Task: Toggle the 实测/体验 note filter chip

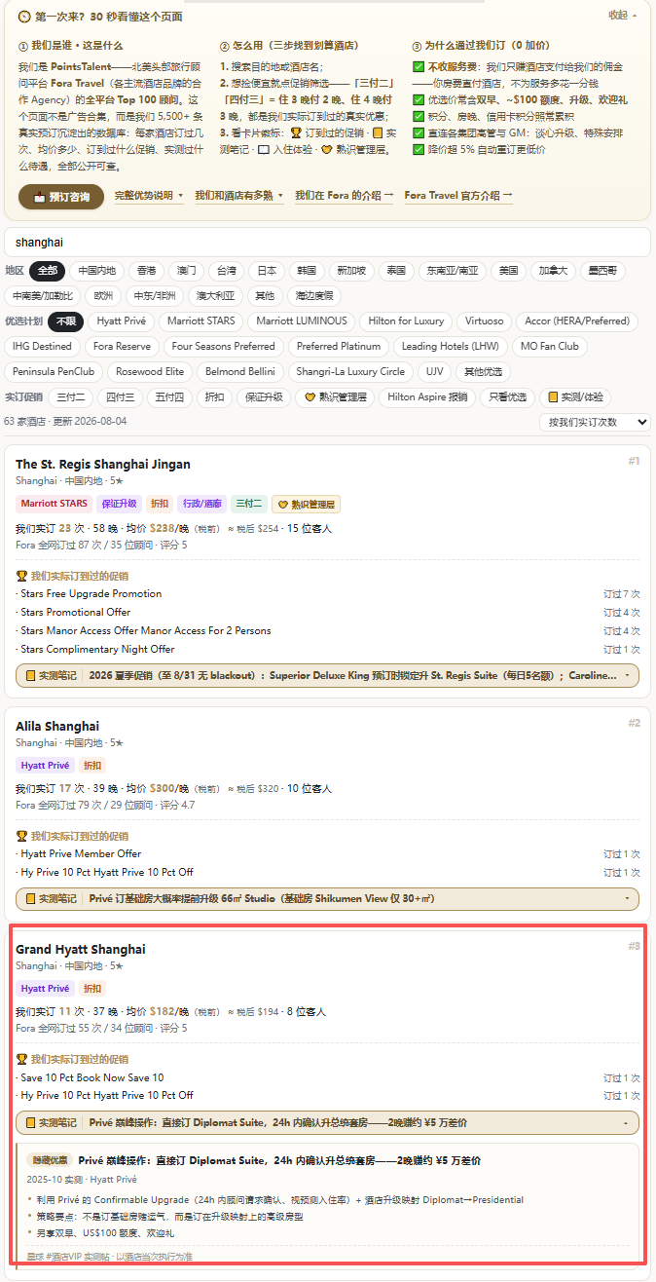Action: coord(575,396)
